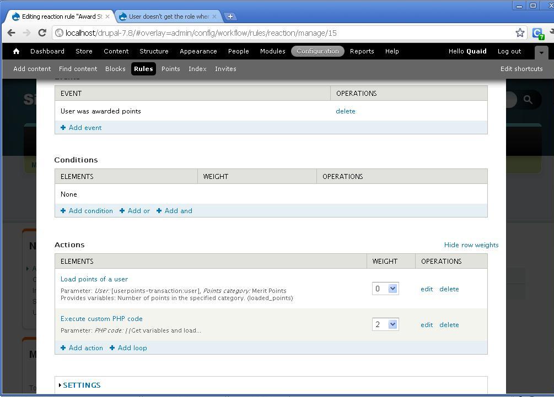Delete the Load points of a user action
The image size is (554, 397).
(449, 289)
